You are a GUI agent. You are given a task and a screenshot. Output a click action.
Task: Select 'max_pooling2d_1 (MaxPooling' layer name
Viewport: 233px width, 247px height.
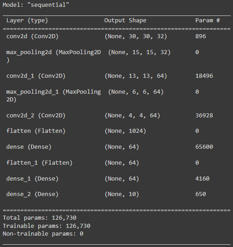point(53,92)
